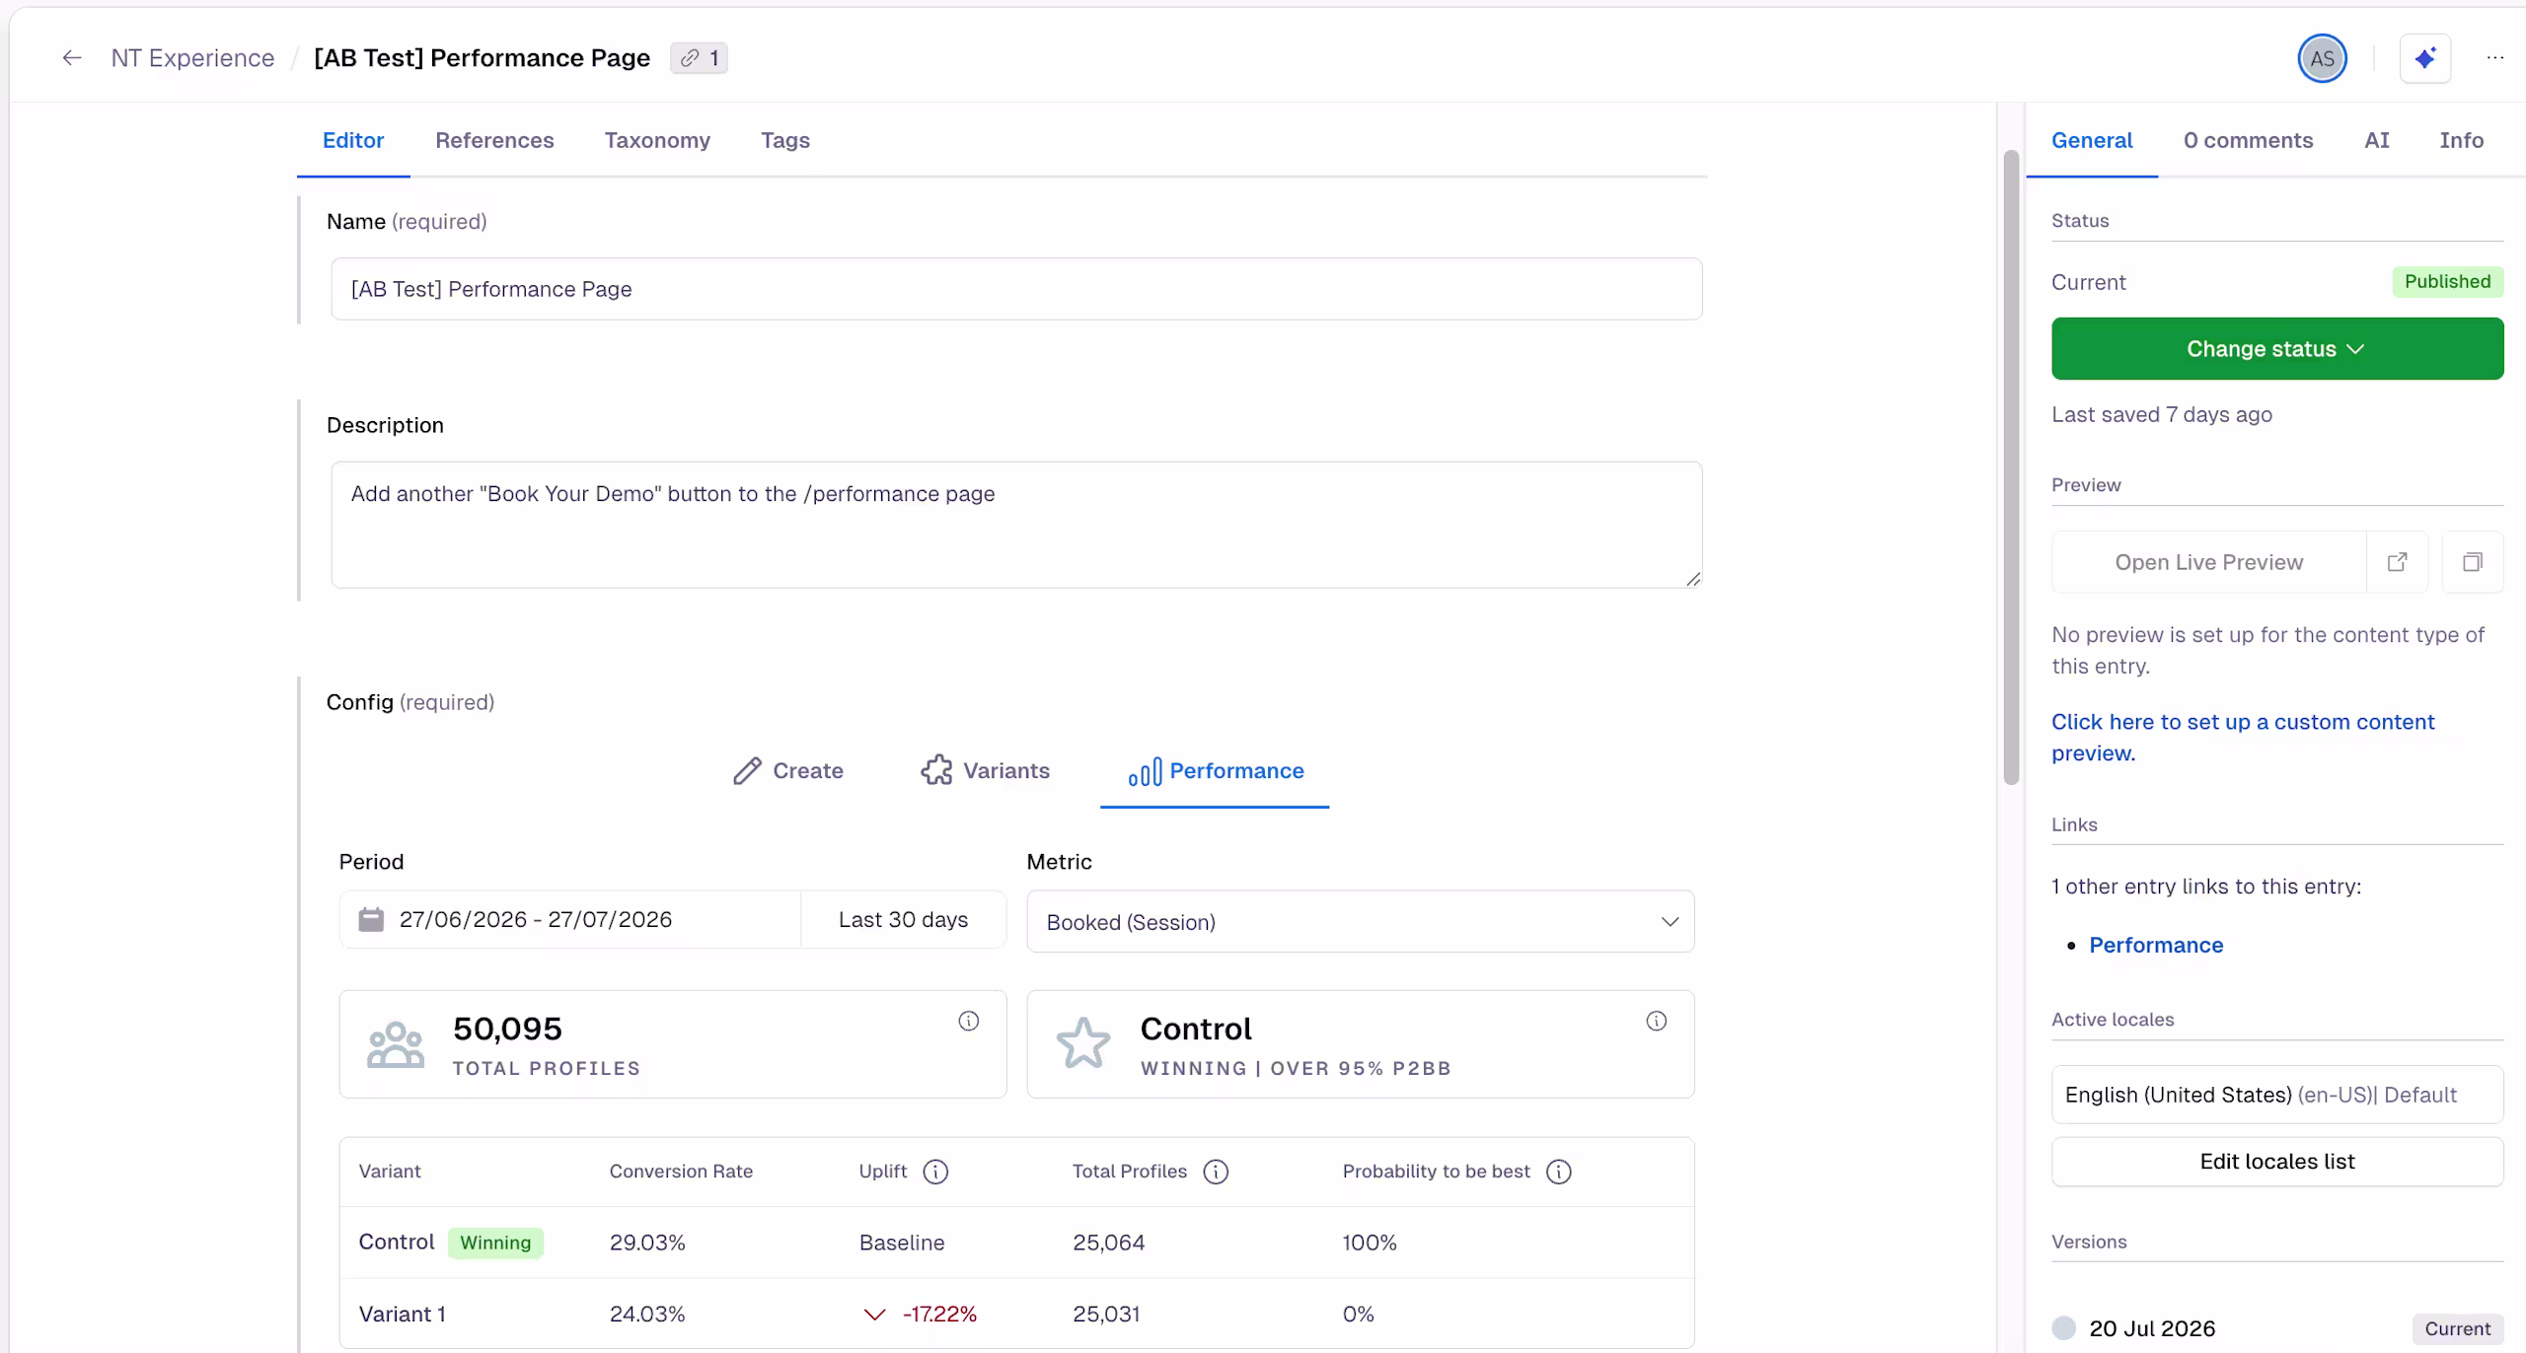Click the Open Live Preview button

2208,562
